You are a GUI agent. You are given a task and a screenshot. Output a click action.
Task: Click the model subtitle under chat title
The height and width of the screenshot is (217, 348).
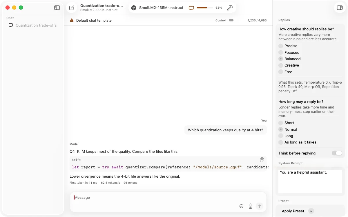click(x=99, y=10)
